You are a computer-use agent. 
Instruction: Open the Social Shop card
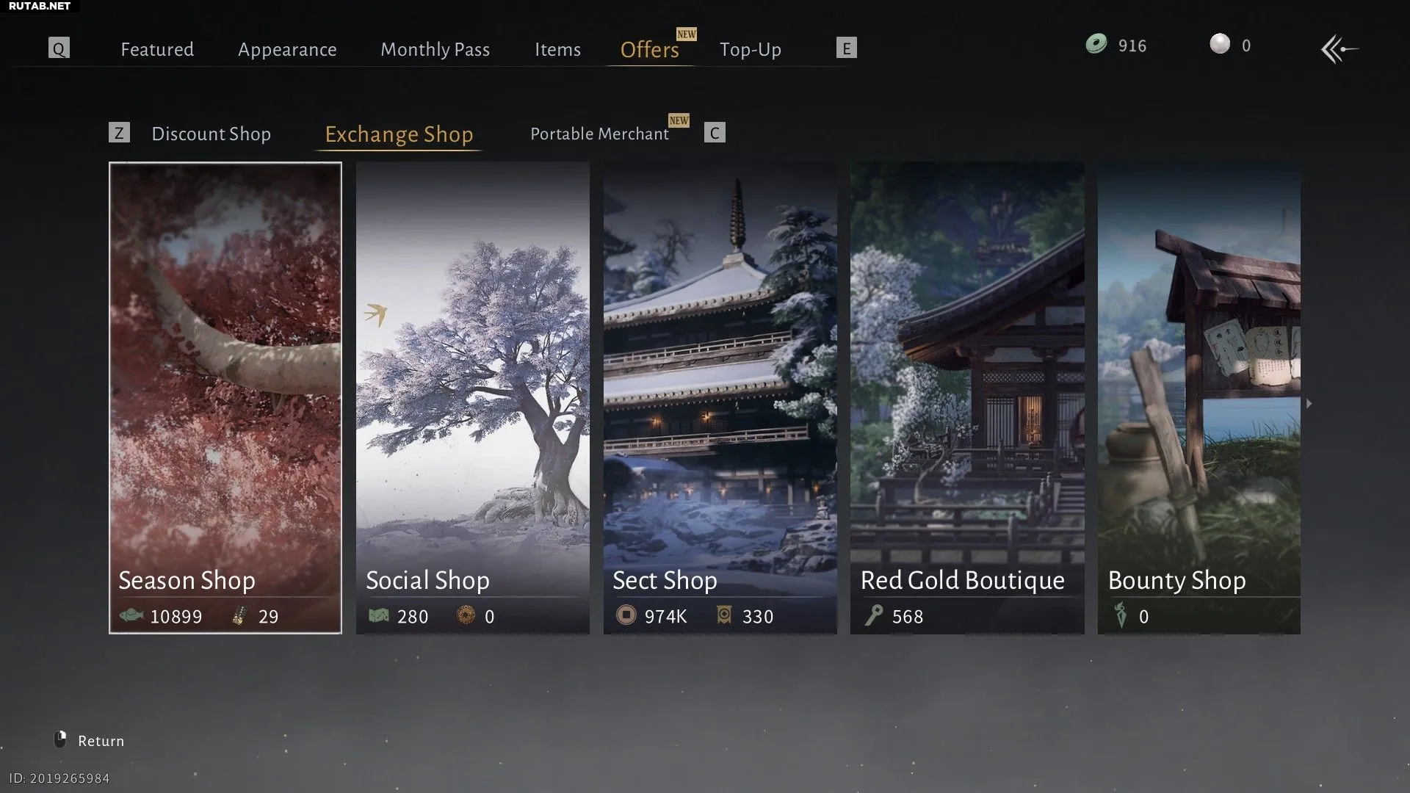pyautogui.click(x=473, y=398)
